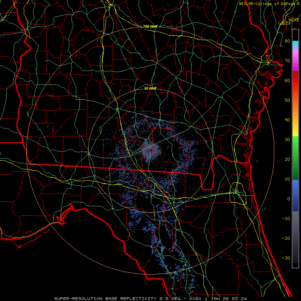Click the 30 value on the reflectivity scale

pos(287,140)
